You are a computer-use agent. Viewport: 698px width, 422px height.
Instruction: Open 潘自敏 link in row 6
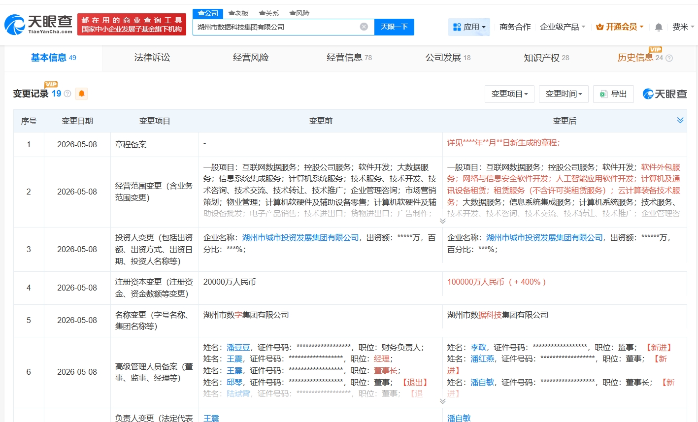click(482, 382)
